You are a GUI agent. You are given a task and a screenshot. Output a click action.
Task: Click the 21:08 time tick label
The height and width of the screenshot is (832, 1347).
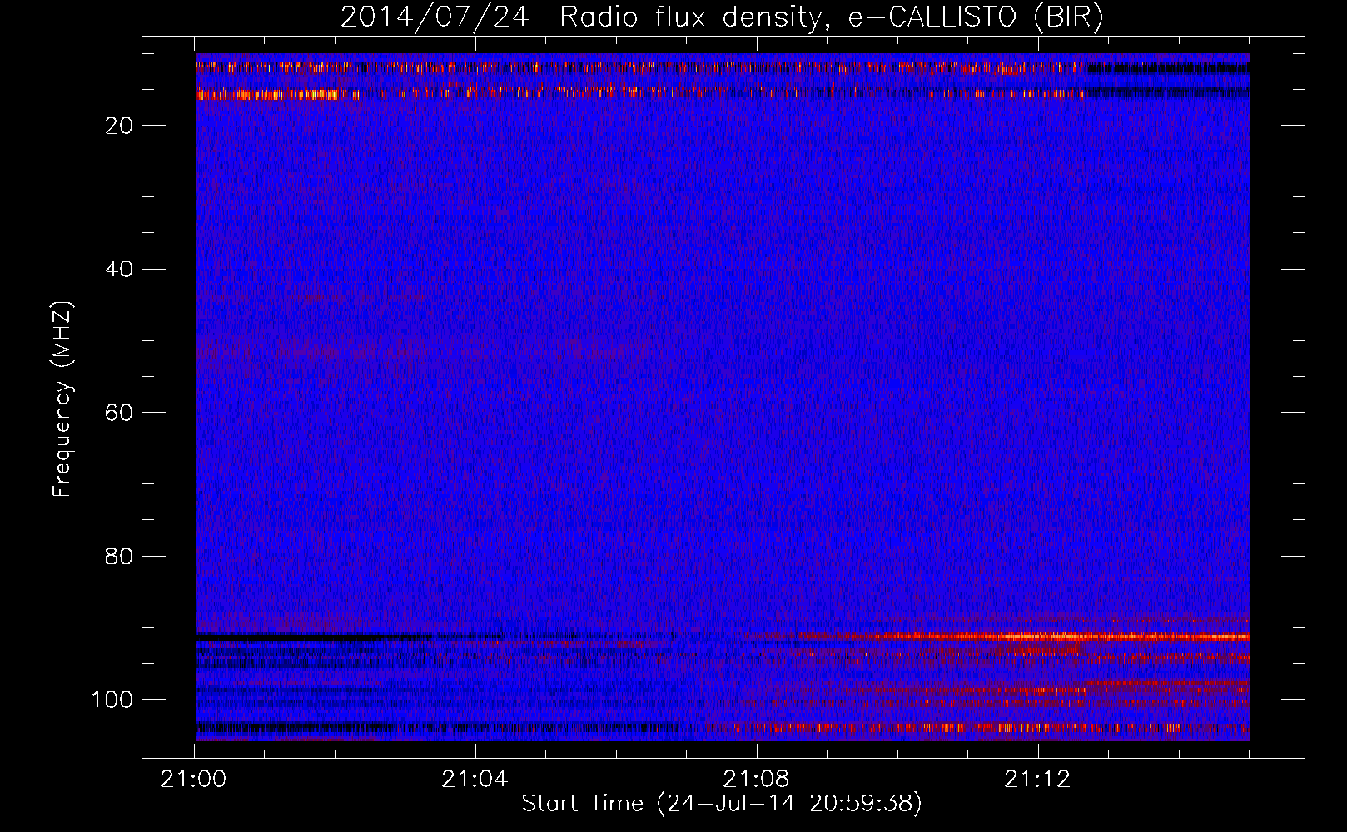(756, 780)
